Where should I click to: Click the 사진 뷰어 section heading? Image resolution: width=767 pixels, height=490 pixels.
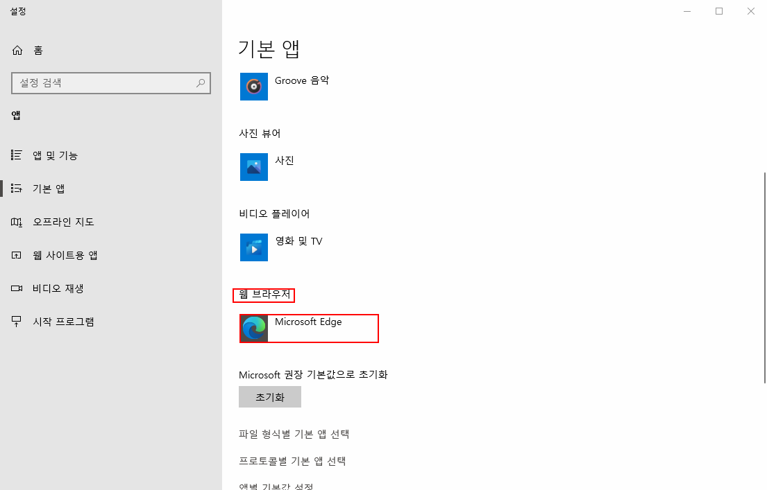click(260, 133)
